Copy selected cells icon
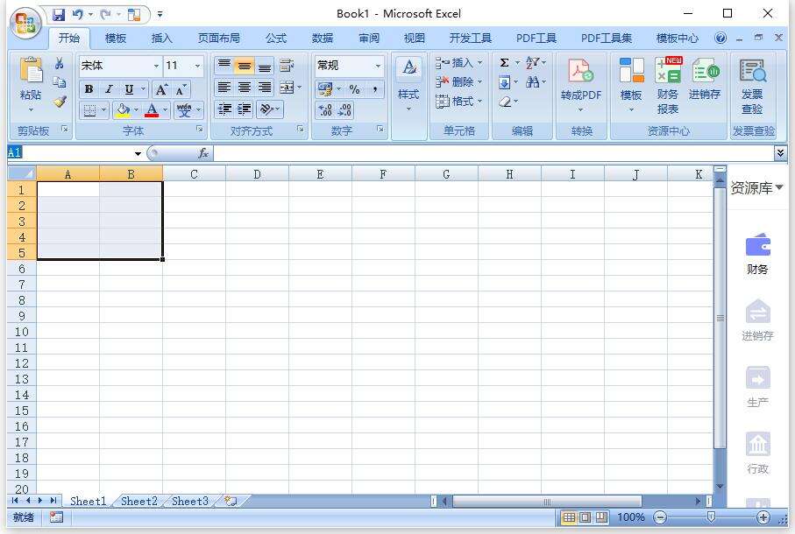The height and width of the screenshot is (534, 795). pos(60,82)
